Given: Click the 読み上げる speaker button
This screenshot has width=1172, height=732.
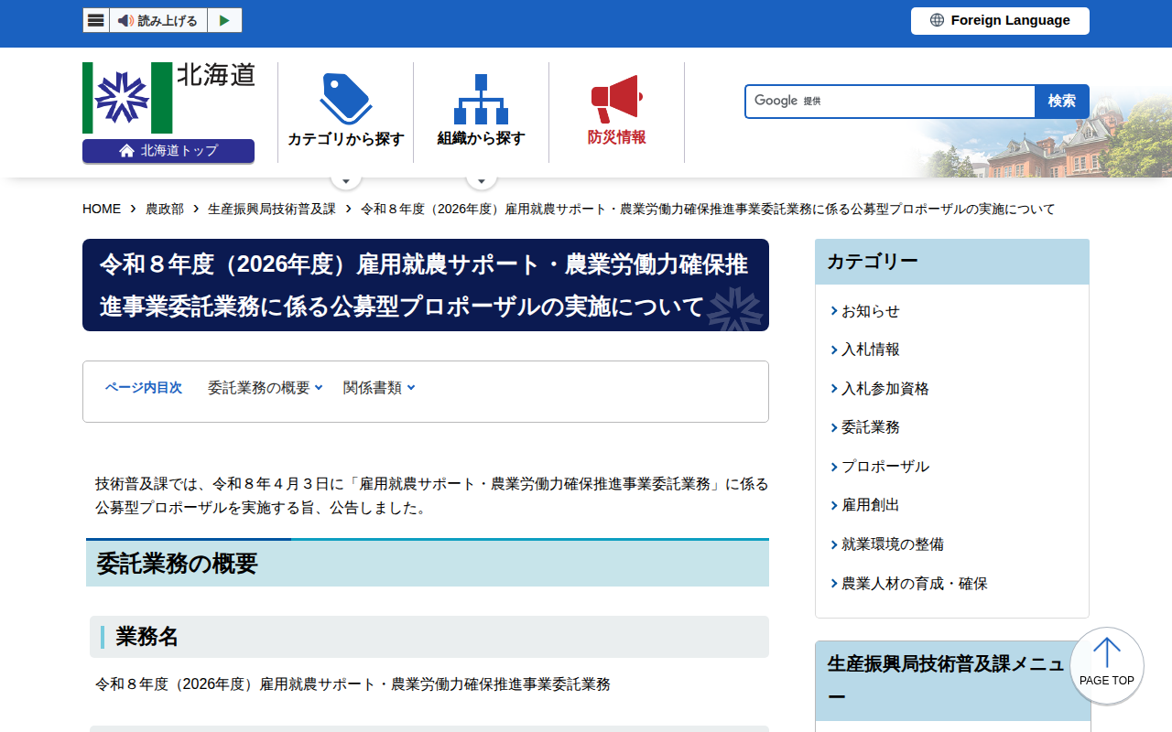Looking at the screenshot, I should (158, 20).
